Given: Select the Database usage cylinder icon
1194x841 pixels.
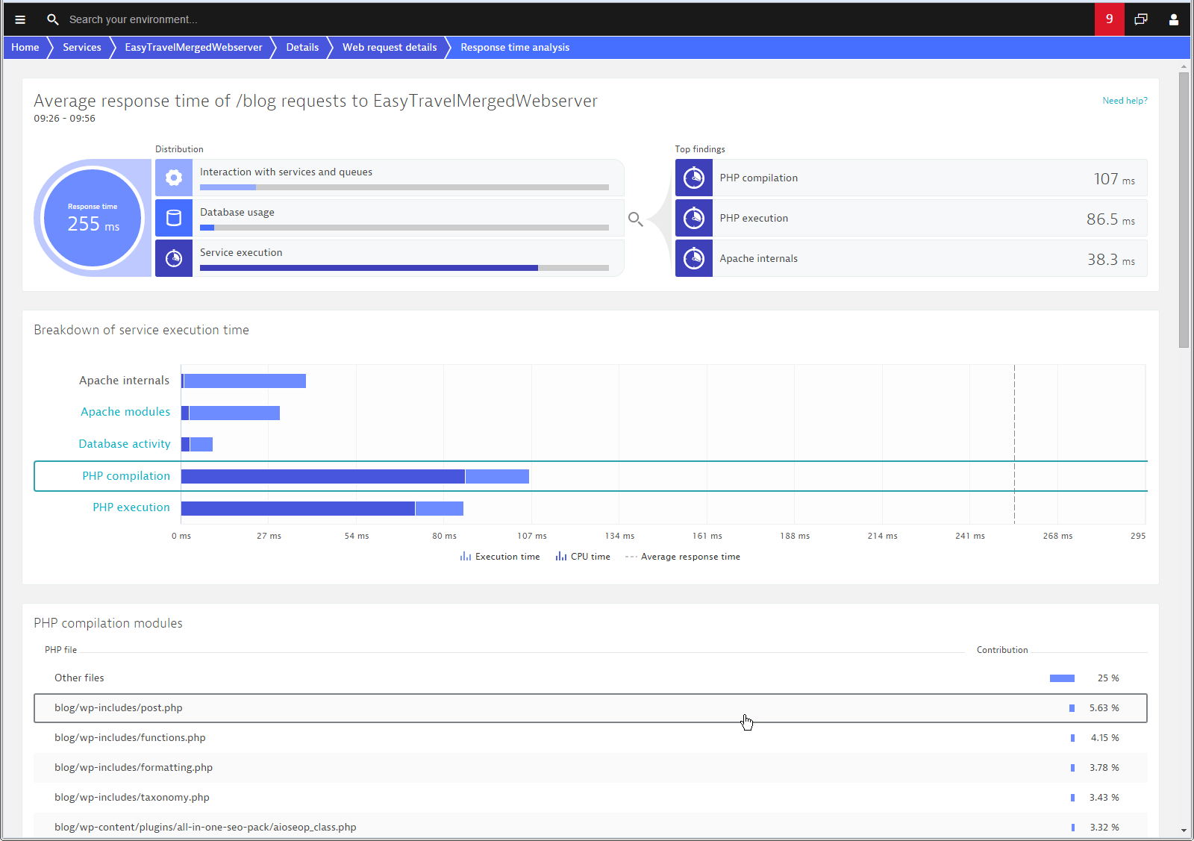Looking at the screenshot, I should pyautogui.click(x=174, y=218).
